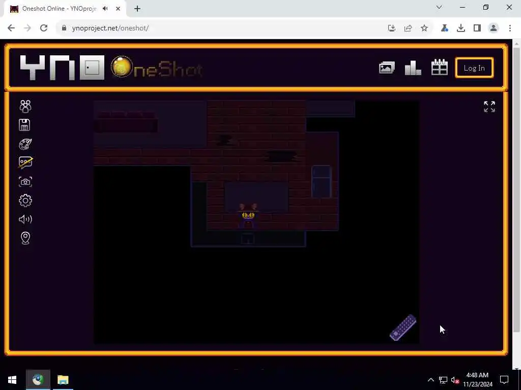Click the Log In button

tap(474, 68)
